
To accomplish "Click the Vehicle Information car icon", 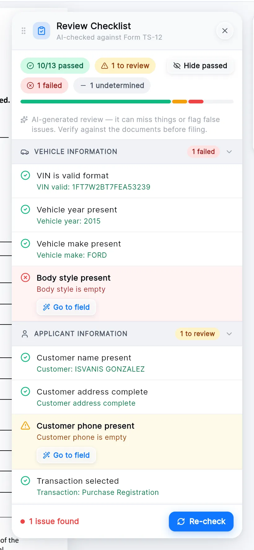I will point(25,152).
